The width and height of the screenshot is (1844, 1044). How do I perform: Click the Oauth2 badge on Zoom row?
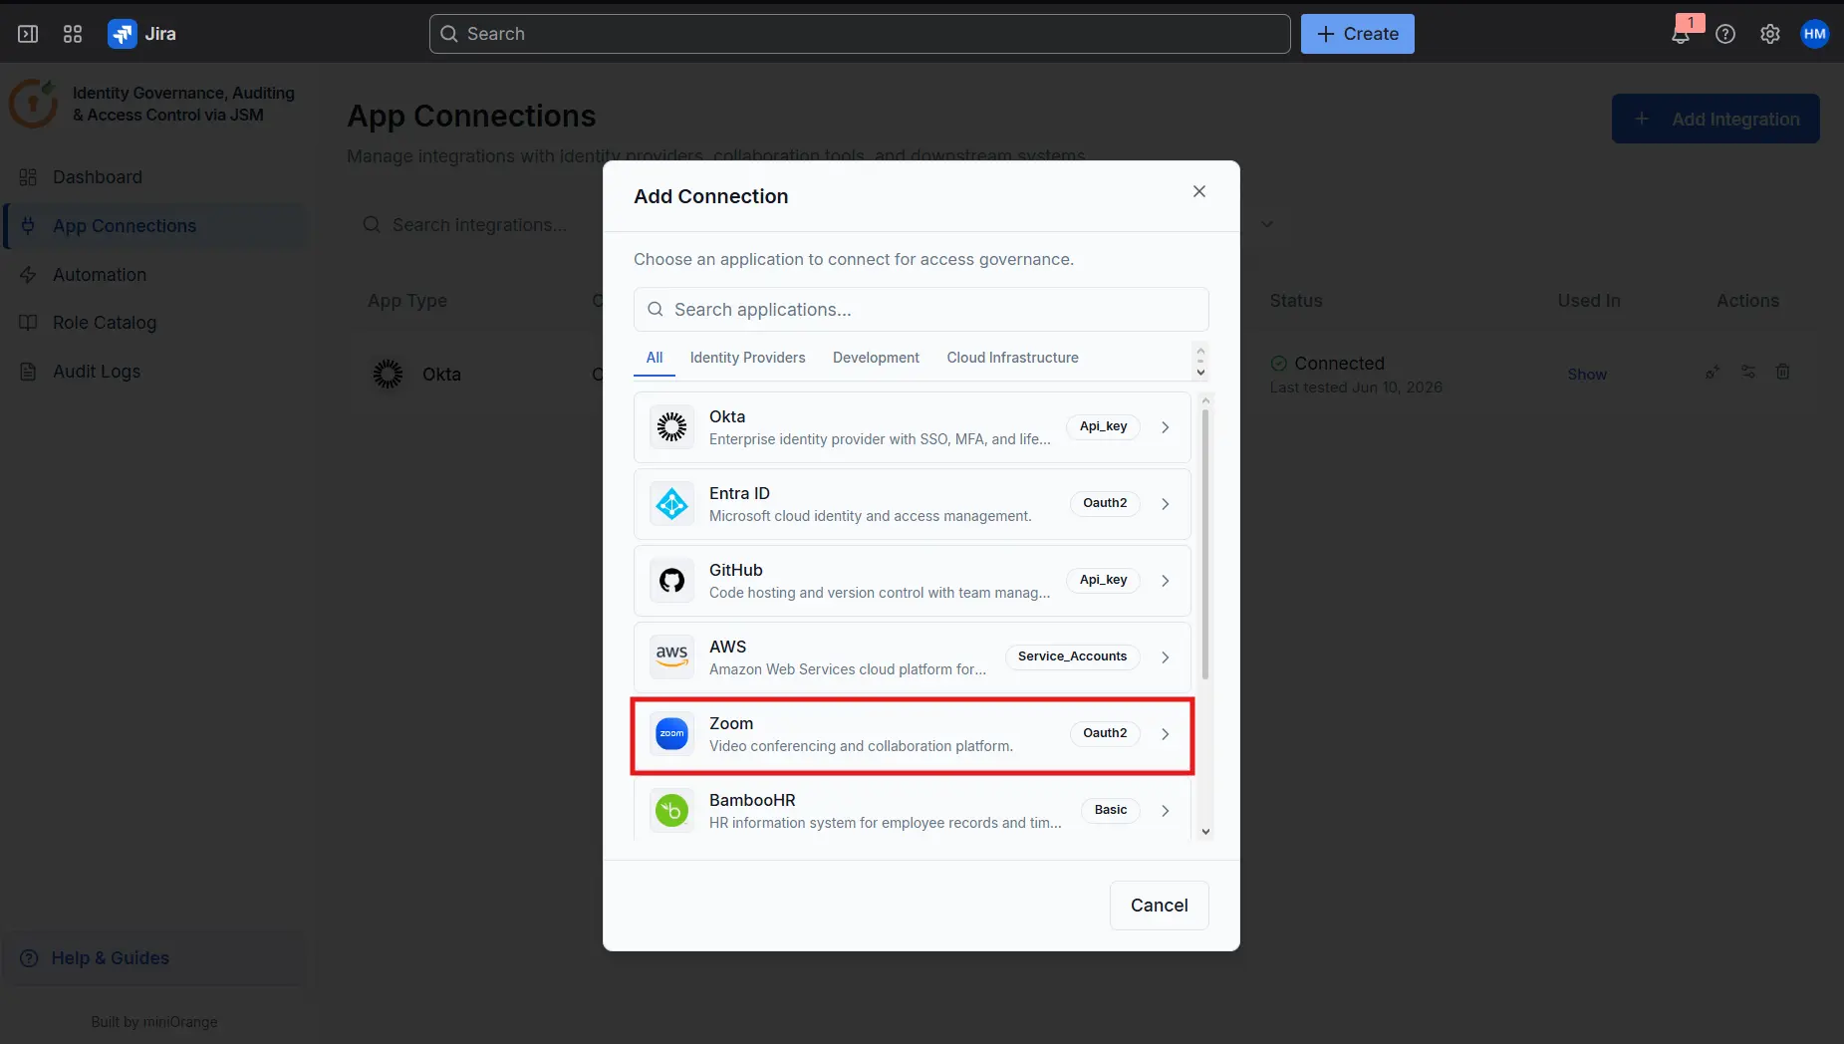click(x=1105, y=733)
